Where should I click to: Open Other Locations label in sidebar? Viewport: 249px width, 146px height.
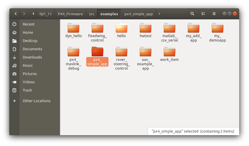36,101
